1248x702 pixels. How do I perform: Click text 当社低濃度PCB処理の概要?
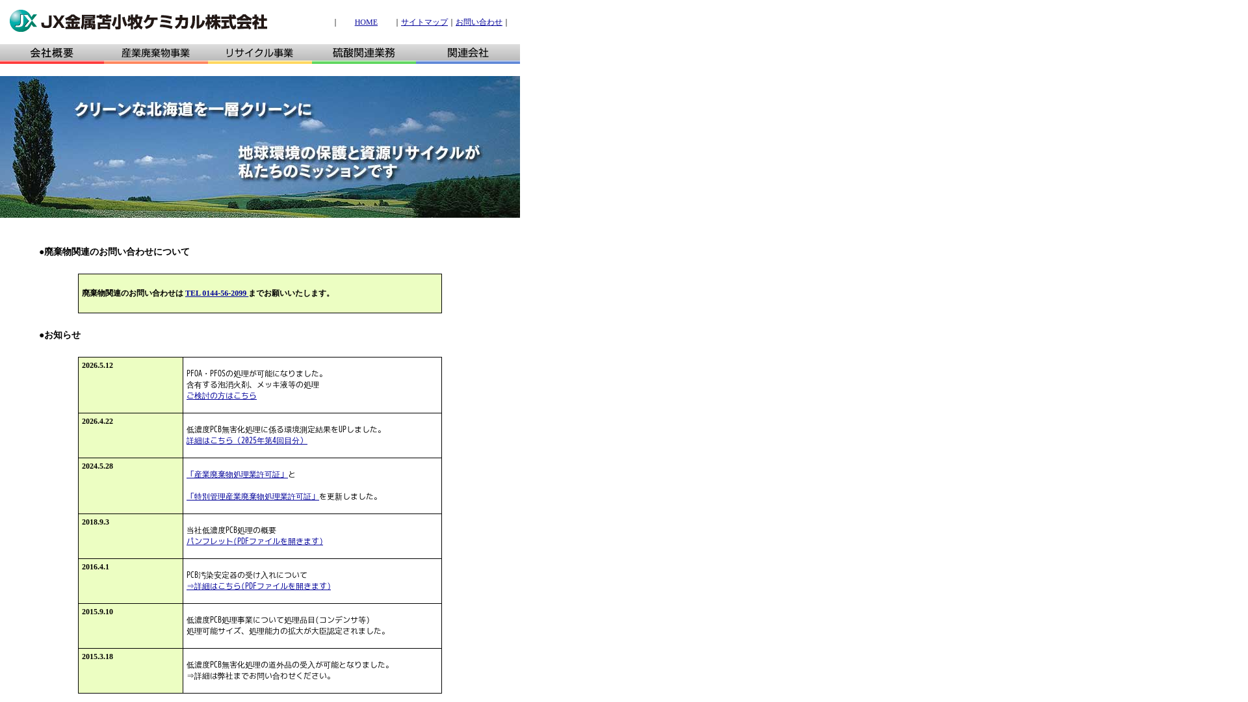[231, 530]
